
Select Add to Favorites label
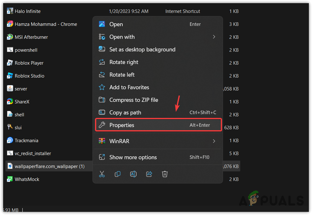click(129, 87)
